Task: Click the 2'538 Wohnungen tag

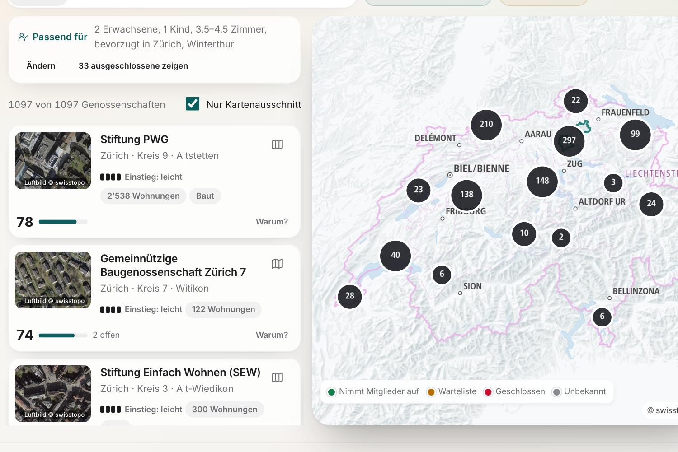Action: click(x=143, y=196)
